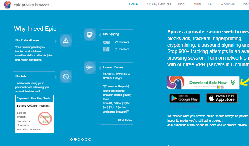Click the No Ads card heading
This screenshot has height=146, width=249.
point(21,76)
